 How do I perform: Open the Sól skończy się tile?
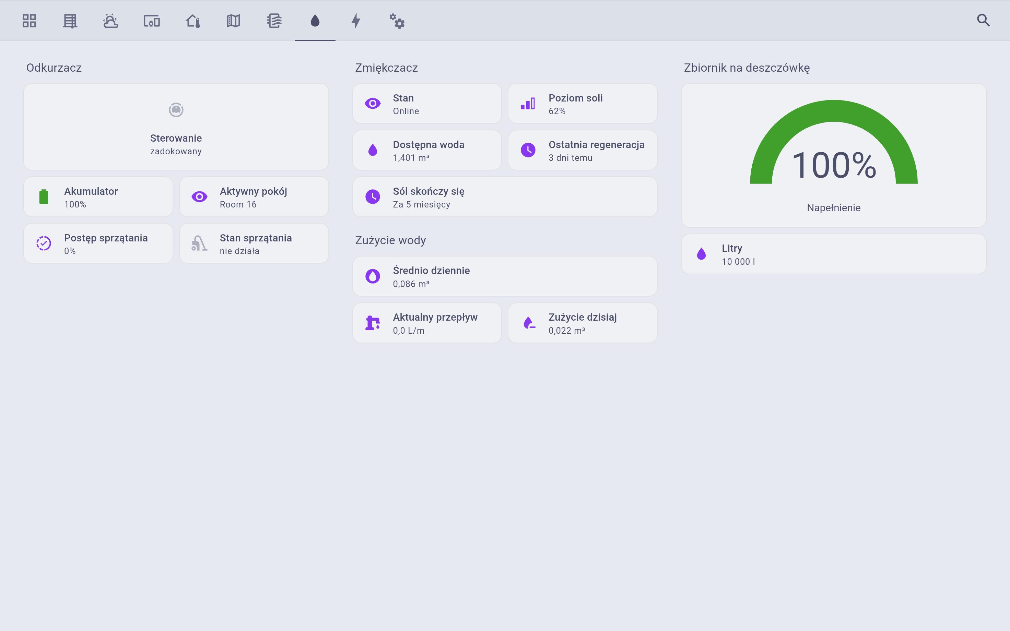[505, 197]
